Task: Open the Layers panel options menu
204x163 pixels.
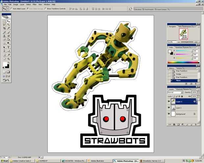Action: coord(198,89)
